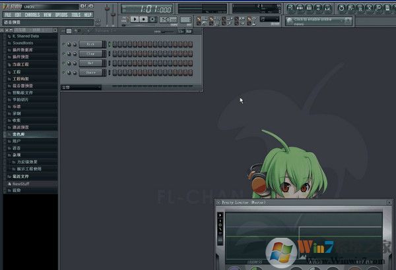Open the Mixer view icon
396x270 pixels.
click(327, 8)
